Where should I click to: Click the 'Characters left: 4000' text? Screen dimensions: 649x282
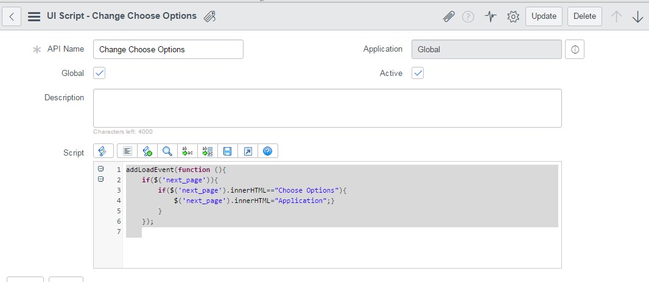point(123,132)
